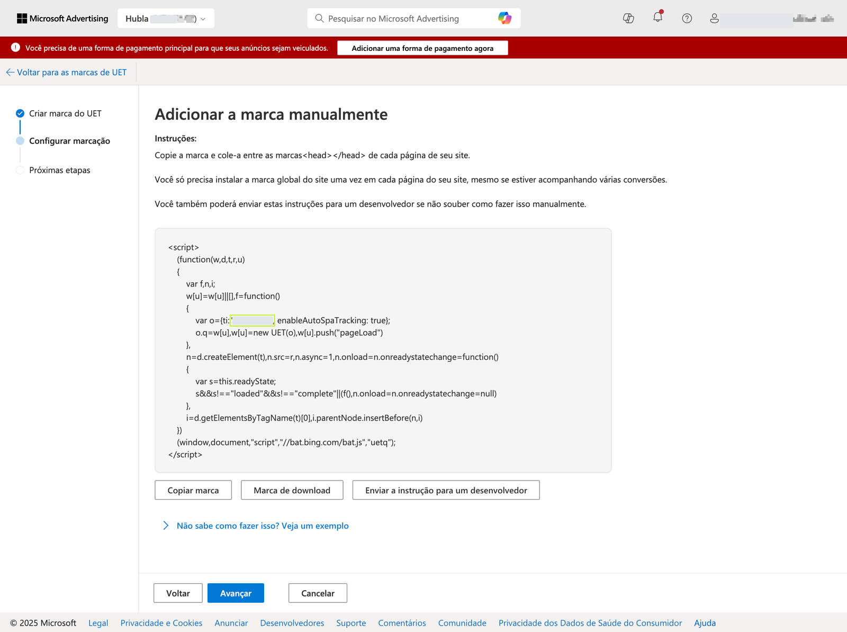Click the search magnifier icon
The image size is (847, 632).
click(x=319, y=19)
